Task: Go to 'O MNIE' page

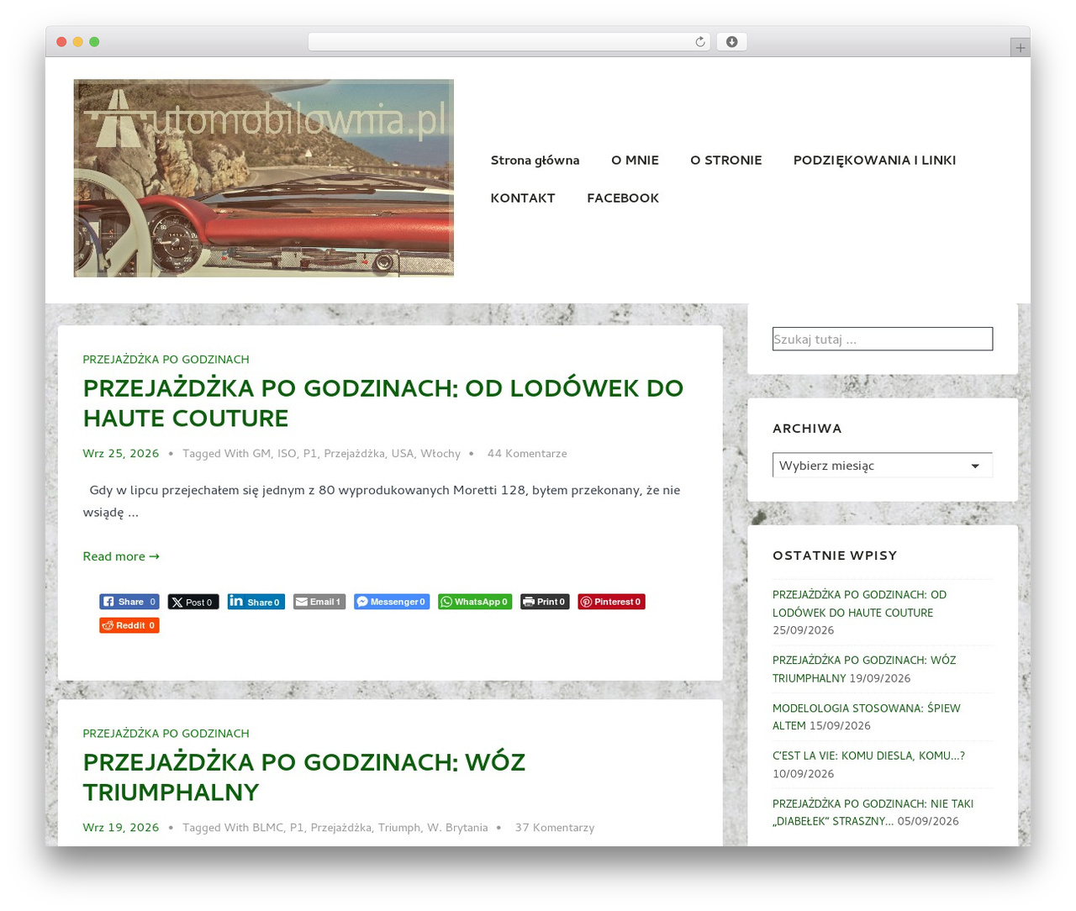Action: (635, 160)
